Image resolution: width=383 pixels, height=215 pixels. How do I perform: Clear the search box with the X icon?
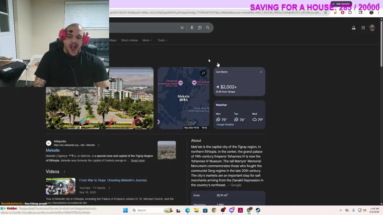pos(182,28)
